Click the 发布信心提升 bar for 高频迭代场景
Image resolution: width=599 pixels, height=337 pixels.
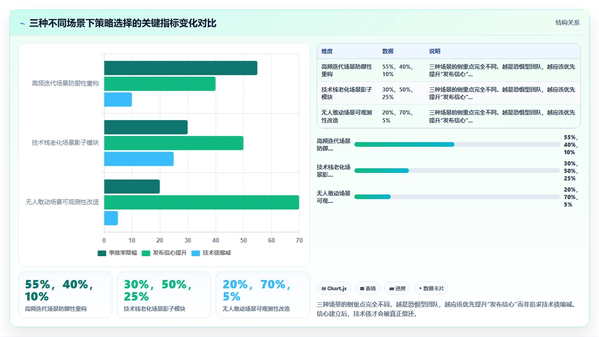(160, 84)
